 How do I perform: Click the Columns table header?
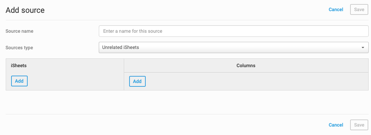click(246, 65)
